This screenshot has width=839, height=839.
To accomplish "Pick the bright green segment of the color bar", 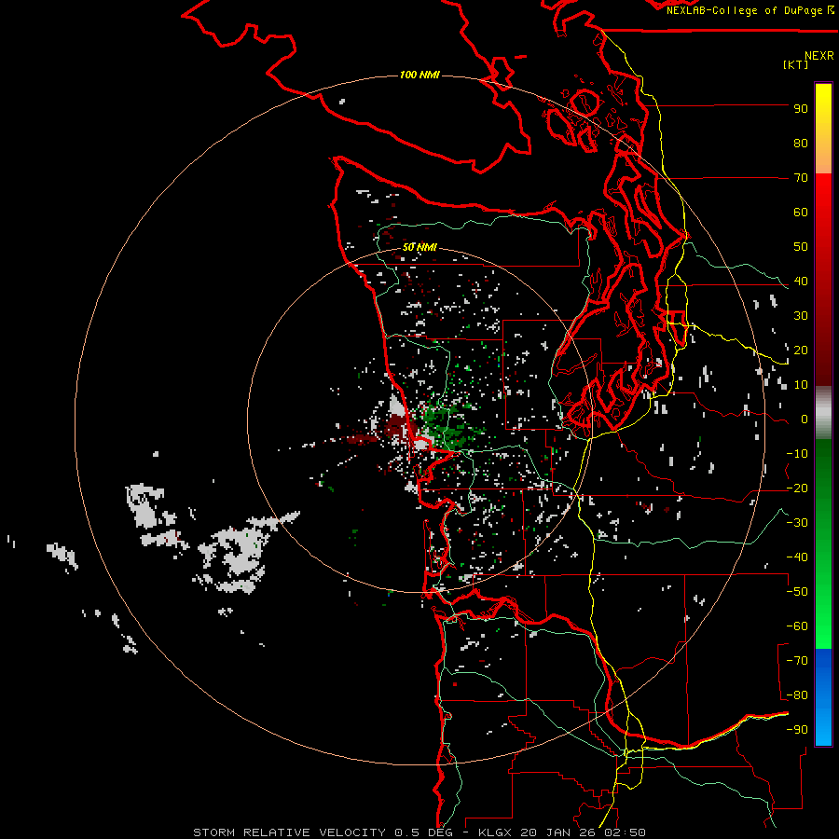I will click(823, 615).
